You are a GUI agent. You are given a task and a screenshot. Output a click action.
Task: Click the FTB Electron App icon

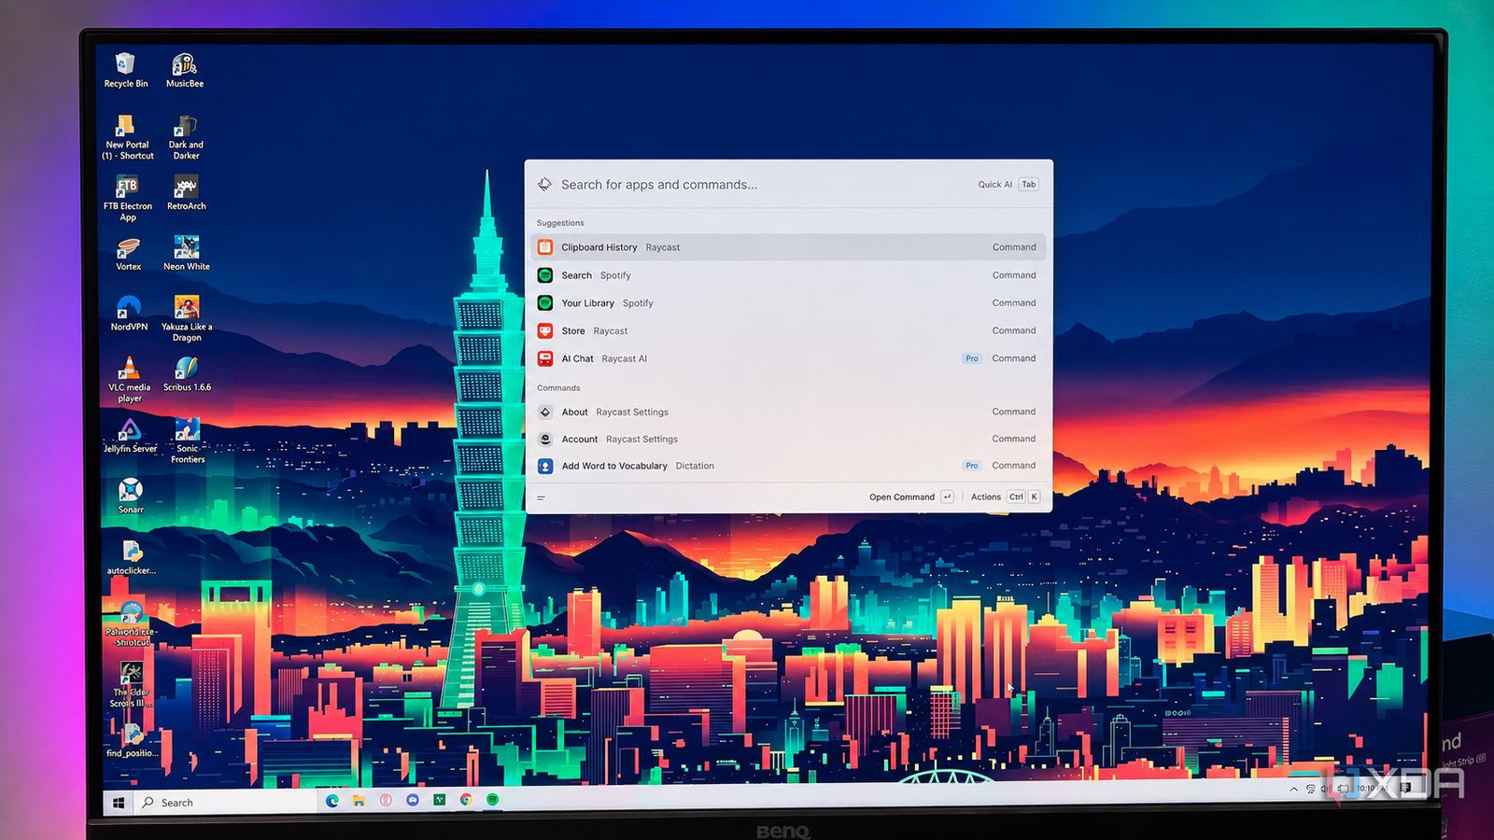[127, 187]
